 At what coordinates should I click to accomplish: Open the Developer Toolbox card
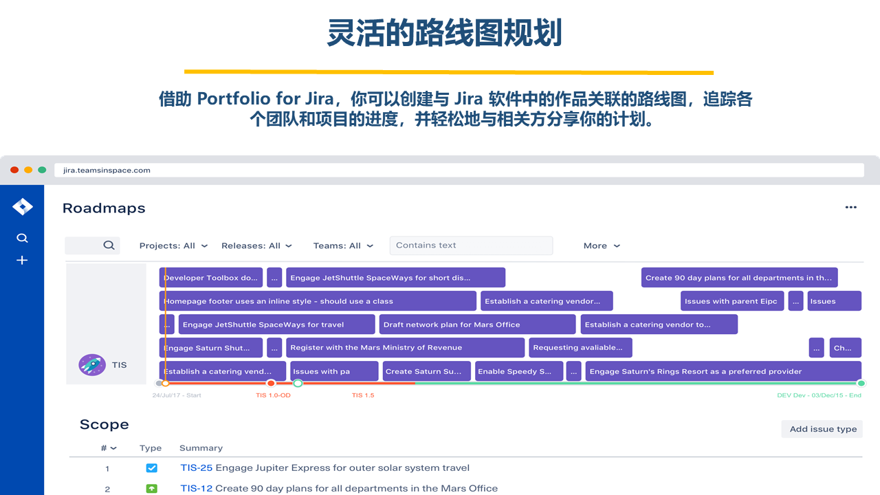click(211, 278)
